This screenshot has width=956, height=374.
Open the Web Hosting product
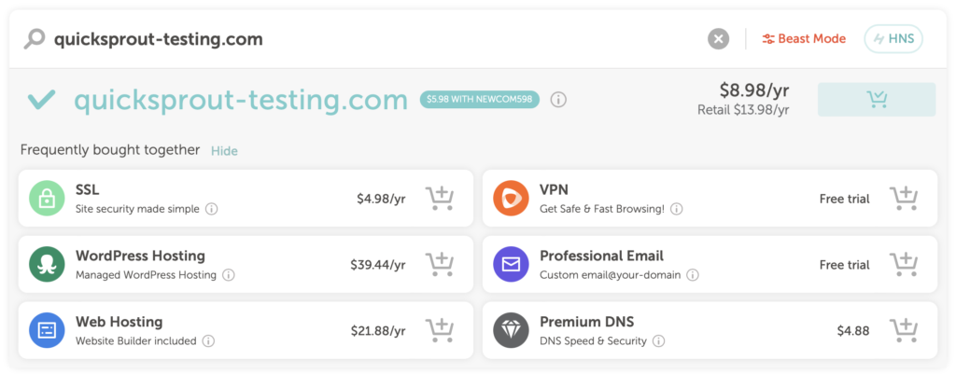click(x=119, y=323)
